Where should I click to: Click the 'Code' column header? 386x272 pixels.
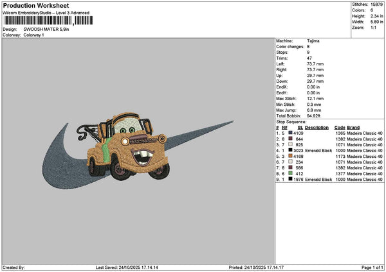pyautogui.click(x=340, y=128)
